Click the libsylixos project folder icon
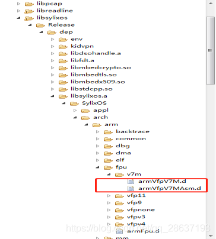The width and height of the screenshot is (216, 239). (x=29, y=18)
